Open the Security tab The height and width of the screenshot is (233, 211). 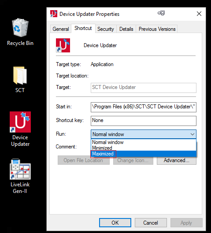click(106, 29)
